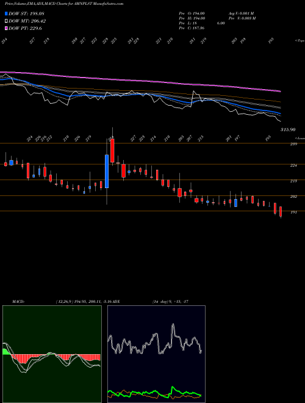Click the 191 price axis label
305x403 pixels.
coord(293,212)
